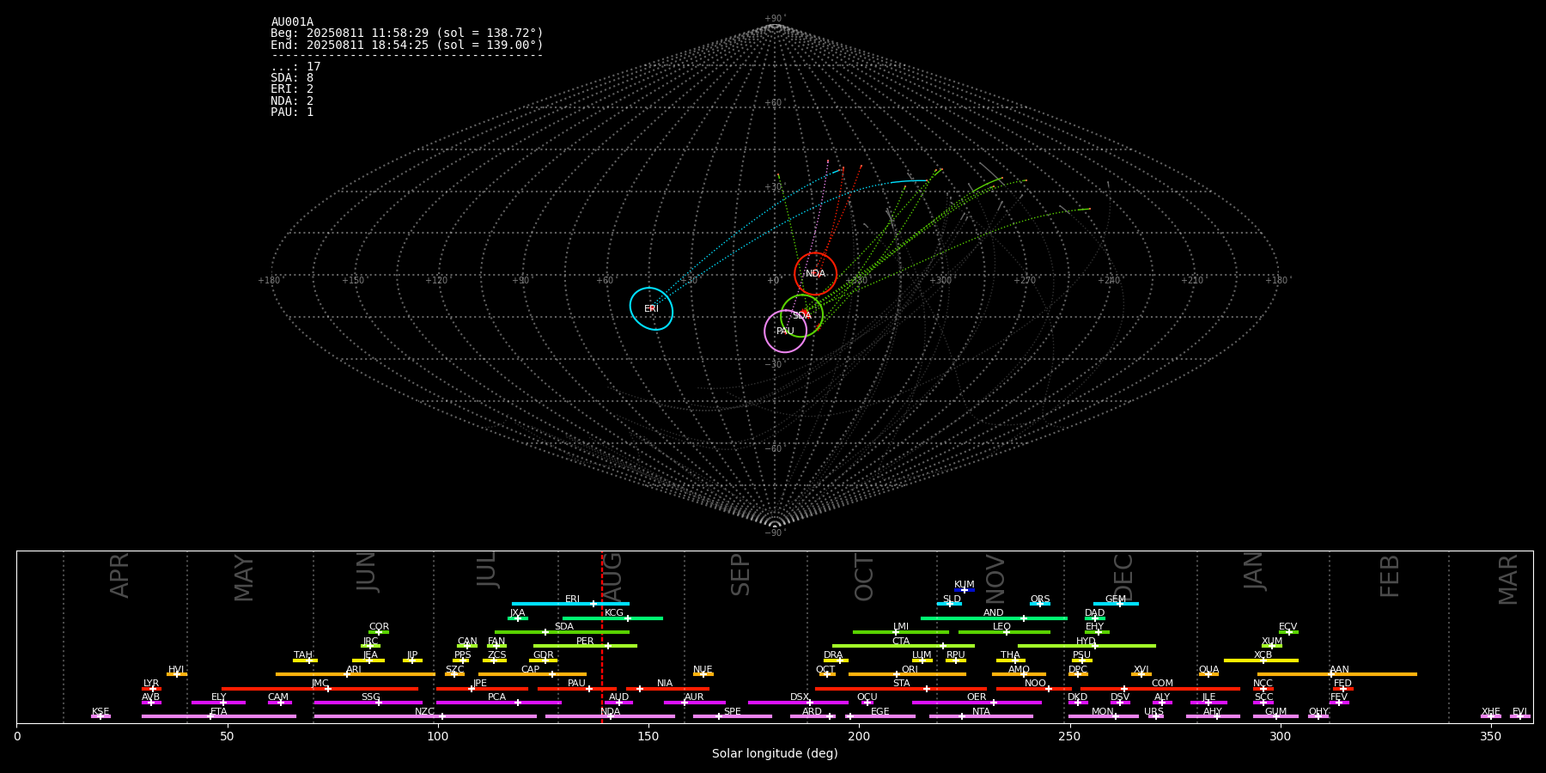The width and height of the screenshot is (1546, 773).
Task: Click the LYR shower bar in the timeline
Action: (x=151, y=688)
